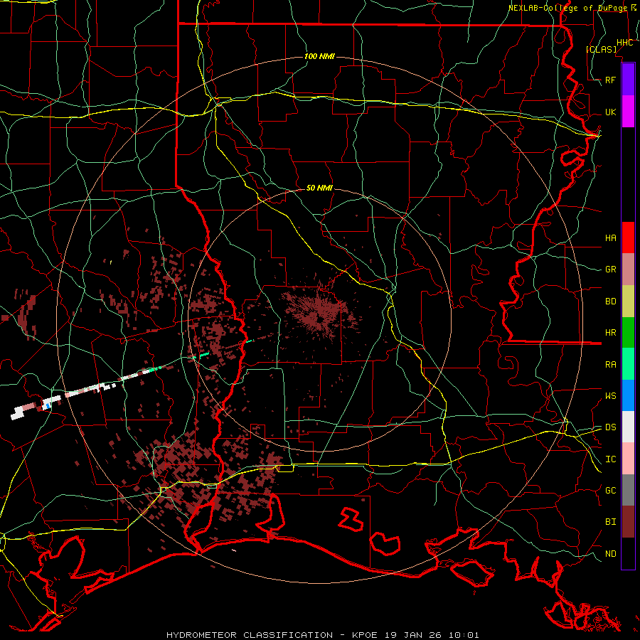Click the "[CLAS]" legend header text
The width and height of the screenshot is (640, 640).
(x=601, y=49)
